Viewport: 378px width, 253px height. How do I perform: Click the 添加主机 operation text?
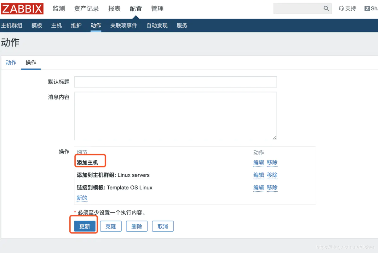click(x=87, y=162)
